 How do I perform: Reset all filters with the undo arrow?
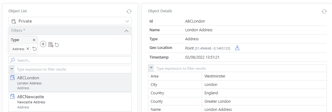[x=57, y=45]
